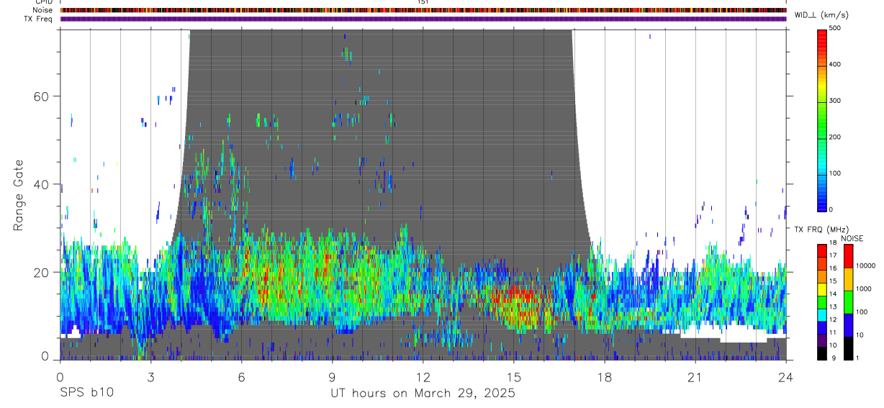The image size is (884, 408).
Task: Click the 500 value on velocity scale
Action: coord(835,28)
